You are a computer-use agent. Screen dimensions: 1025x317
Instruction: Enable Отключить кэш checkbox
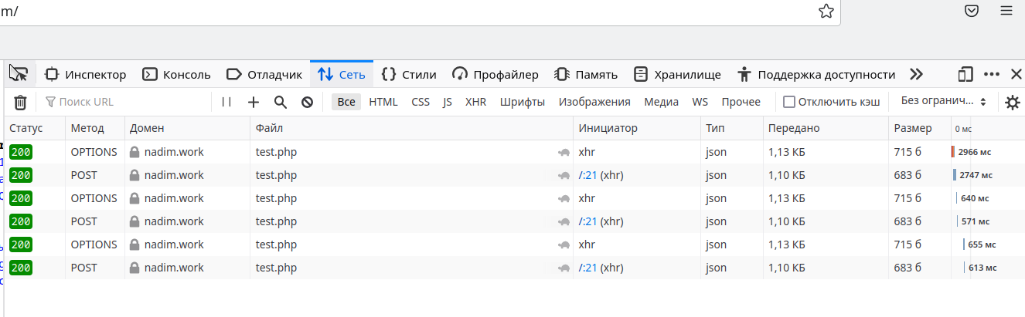789,102
